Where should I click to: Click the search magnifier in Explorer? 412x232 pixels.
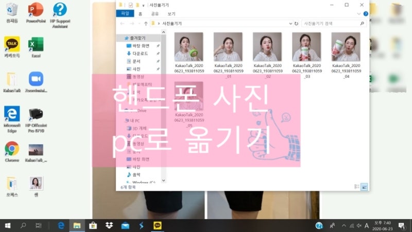pyautogui.click(x=362, y=23)
